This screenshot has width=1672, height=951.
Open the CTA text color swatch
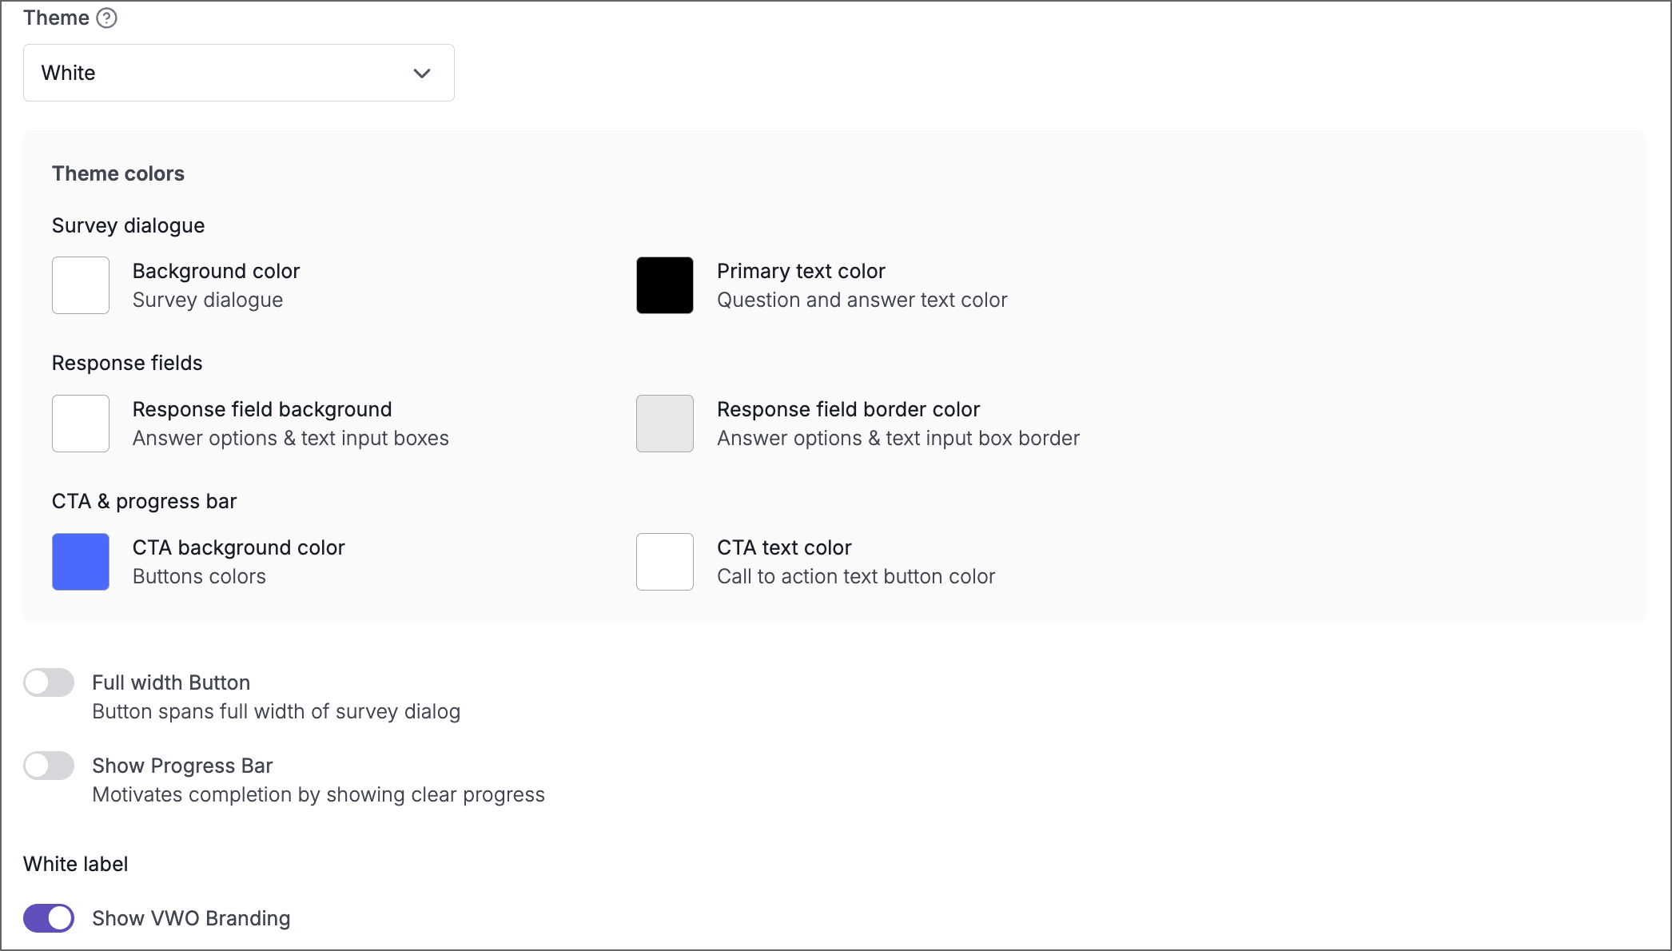(x=664, y=562)
